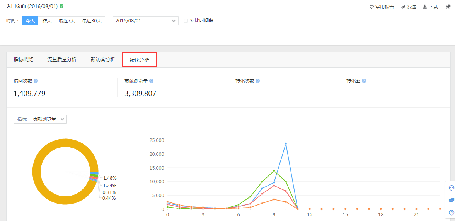
Task: Click the 发送 send button
Action: pyautogui.click(x=408, y=7)
